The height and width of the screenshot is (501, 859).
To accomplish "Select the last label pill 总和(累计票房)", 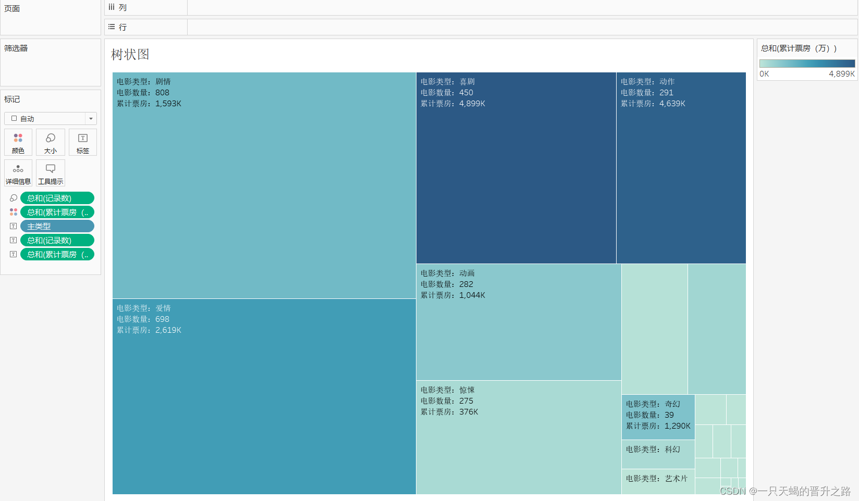I will click(x=57, y=254).
